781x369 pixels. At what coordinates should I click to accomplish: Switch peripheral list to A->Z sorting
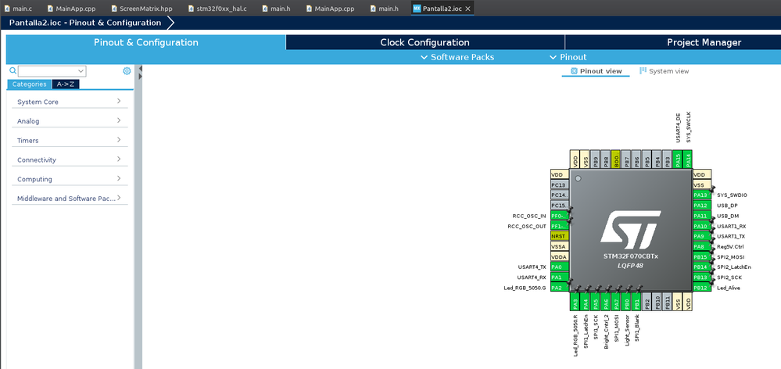[x=65, y=84]
